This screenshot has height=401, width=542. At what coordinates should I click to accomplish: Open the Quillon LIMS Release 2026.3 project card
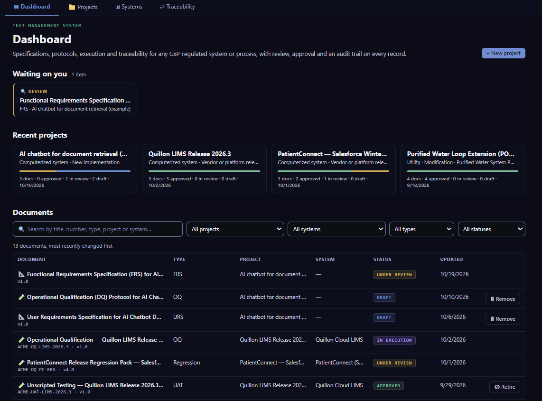point(204,169)
